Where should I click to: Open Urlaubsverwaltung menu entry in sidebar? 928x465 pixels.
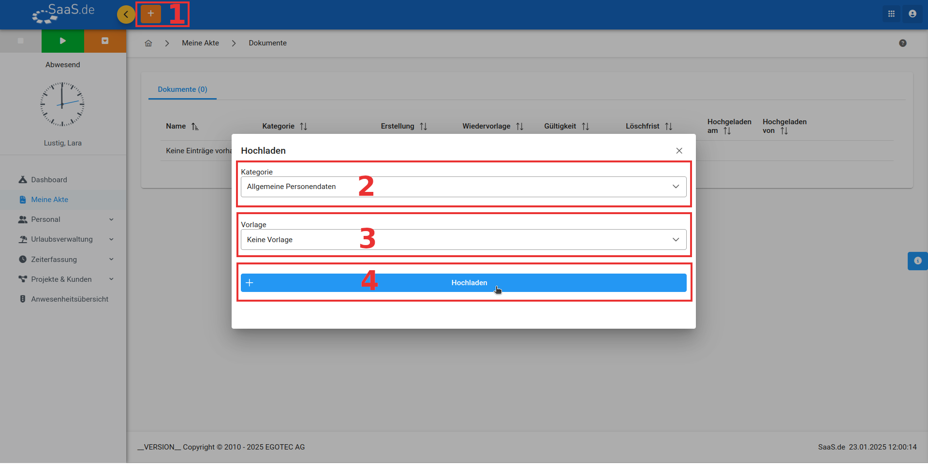(63, 239)
